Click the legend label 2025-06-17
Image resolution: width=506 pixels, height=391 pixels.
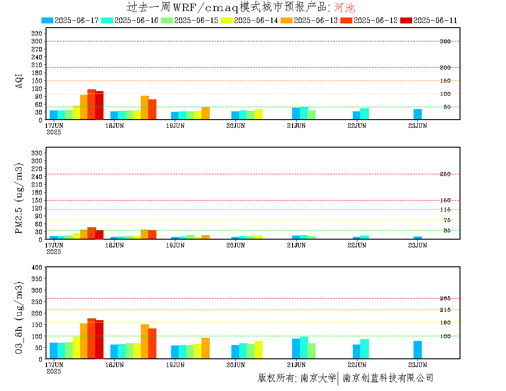76,20
